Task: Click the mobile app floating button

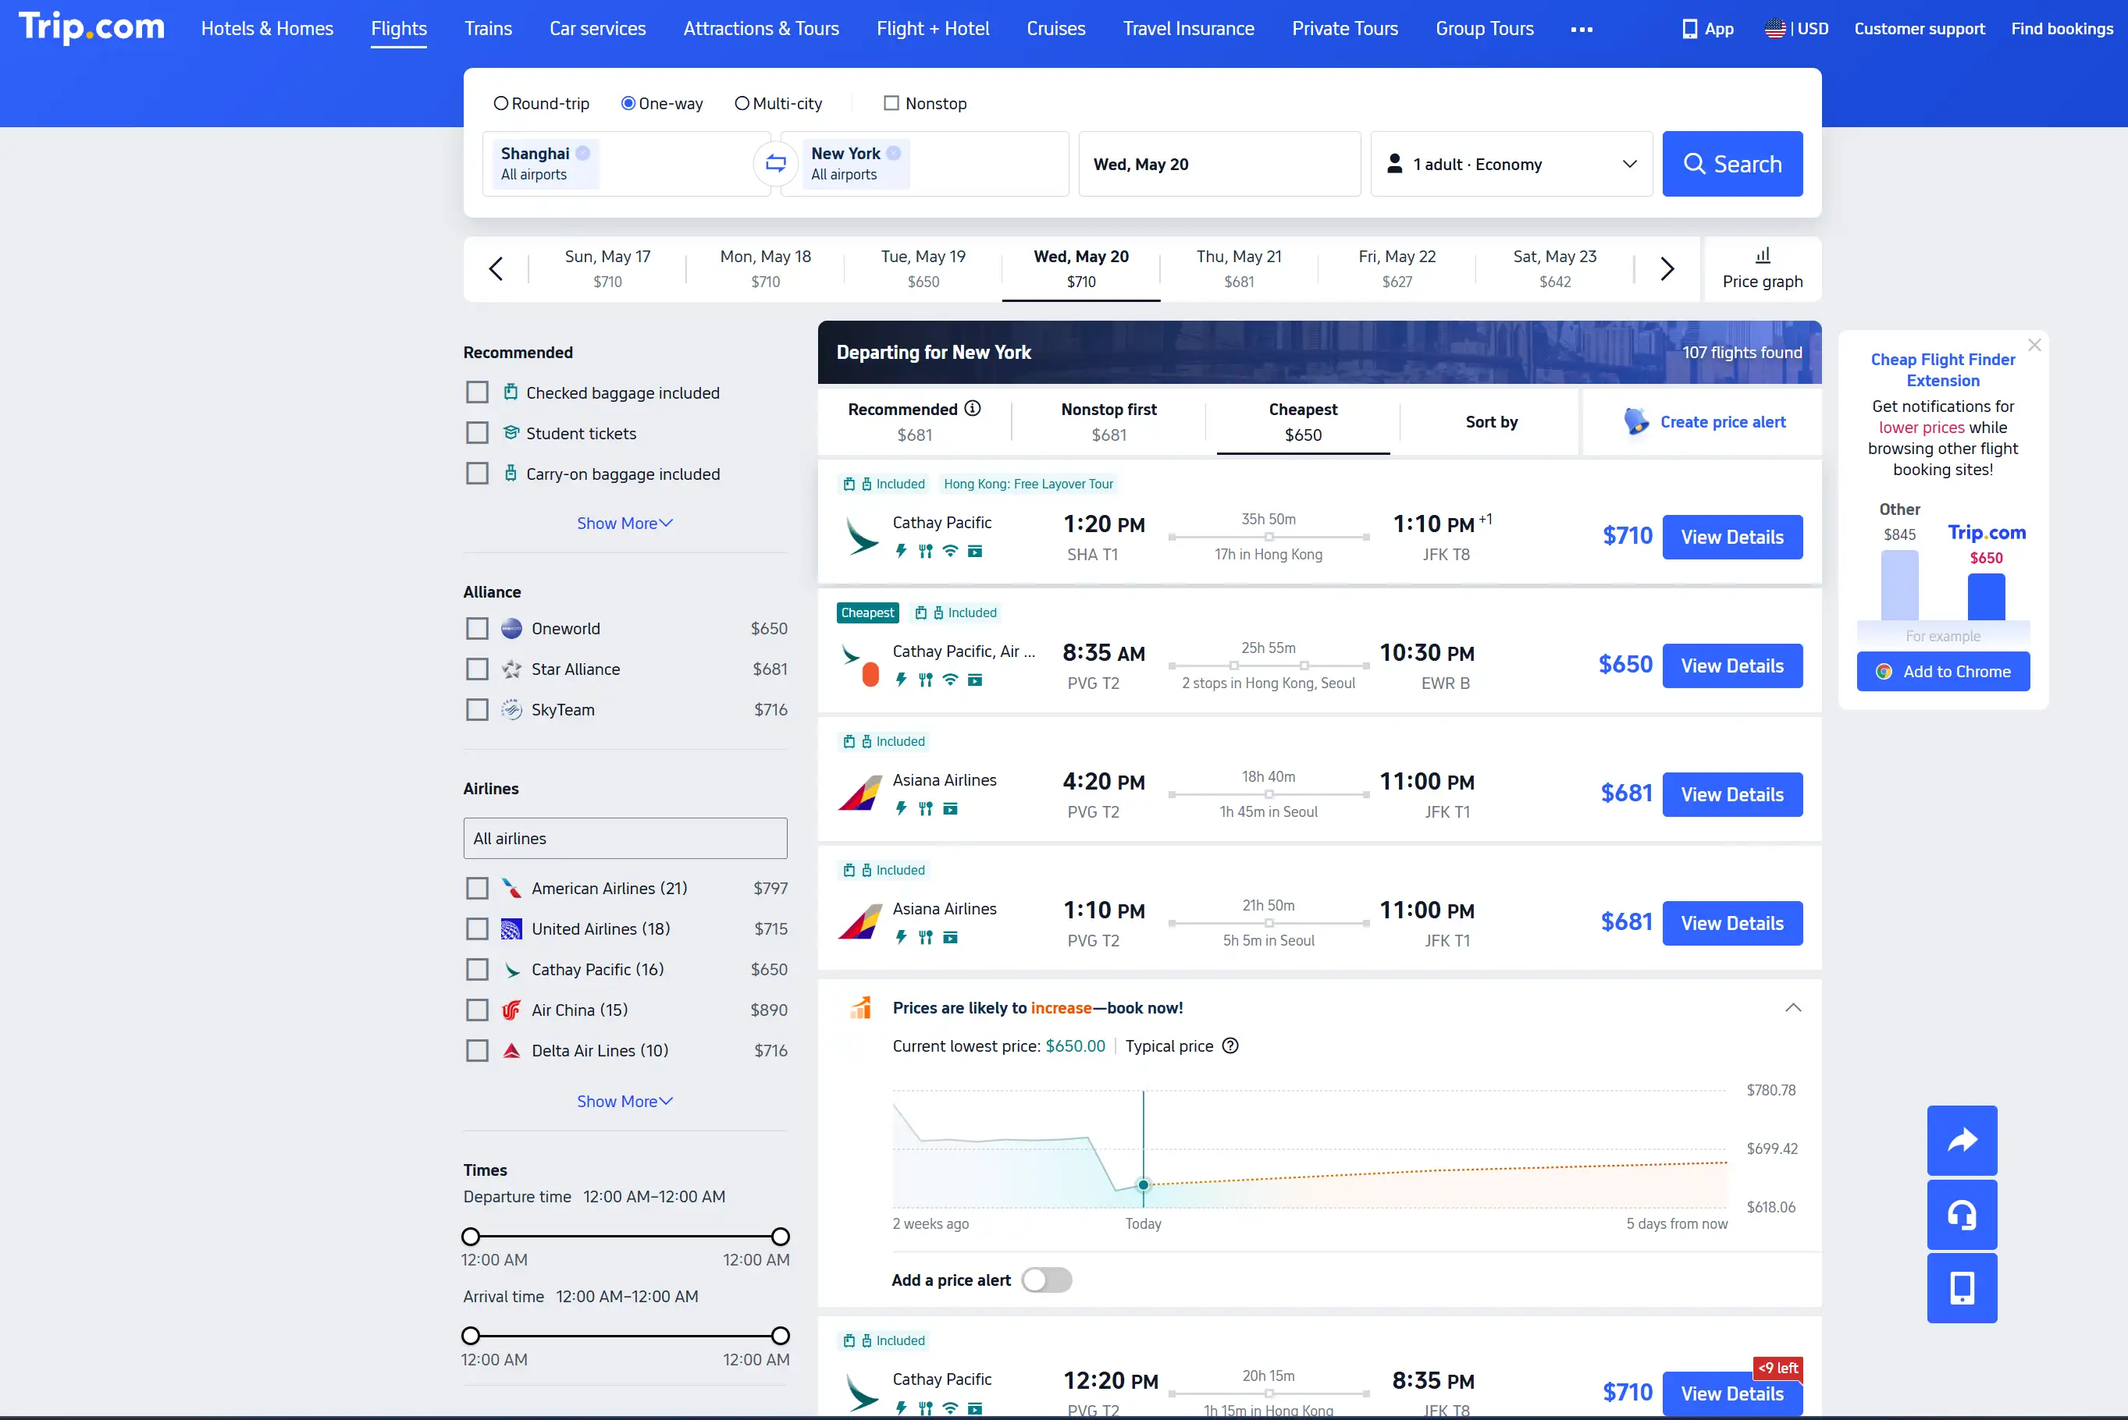Action: point(1961,1288)
